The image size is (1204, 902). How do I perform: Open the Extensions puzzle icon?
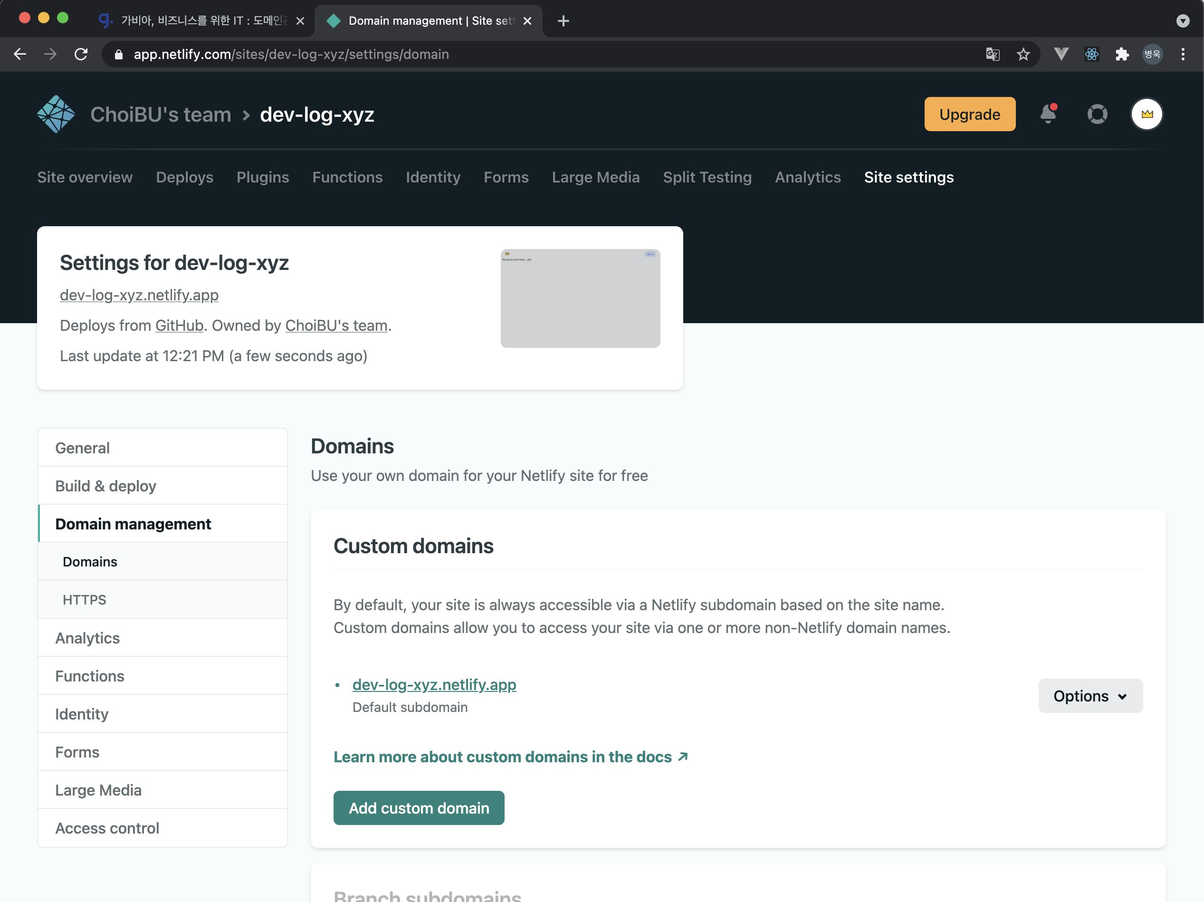pyautogui.click(x=1122, y=55)
